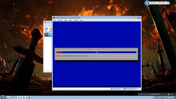The height and width of the screenshot is (99, 176).
Task: Click the USB devices indicator in VM status bar
Action: [x=120, y=89]
